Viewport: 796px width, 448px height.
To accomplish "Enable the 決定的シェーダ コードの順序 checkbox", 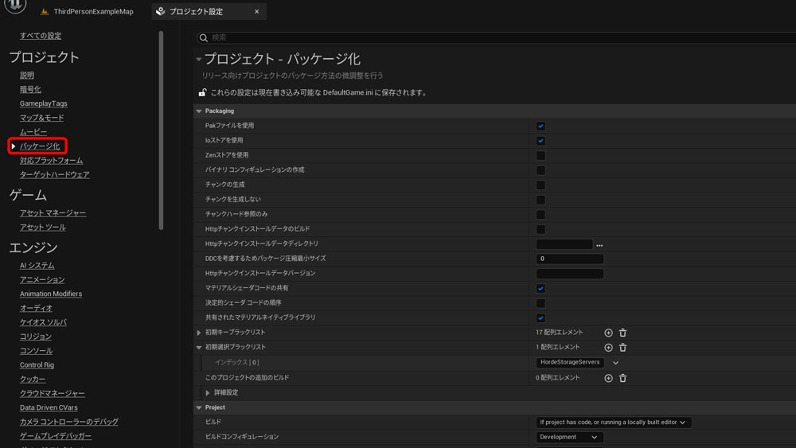I will (540, 303).
